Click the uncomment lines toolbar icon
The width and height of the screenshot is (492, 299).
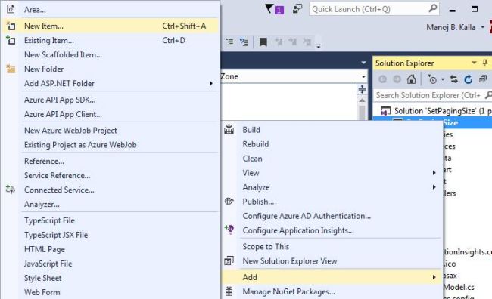click(x=244, y=42)
